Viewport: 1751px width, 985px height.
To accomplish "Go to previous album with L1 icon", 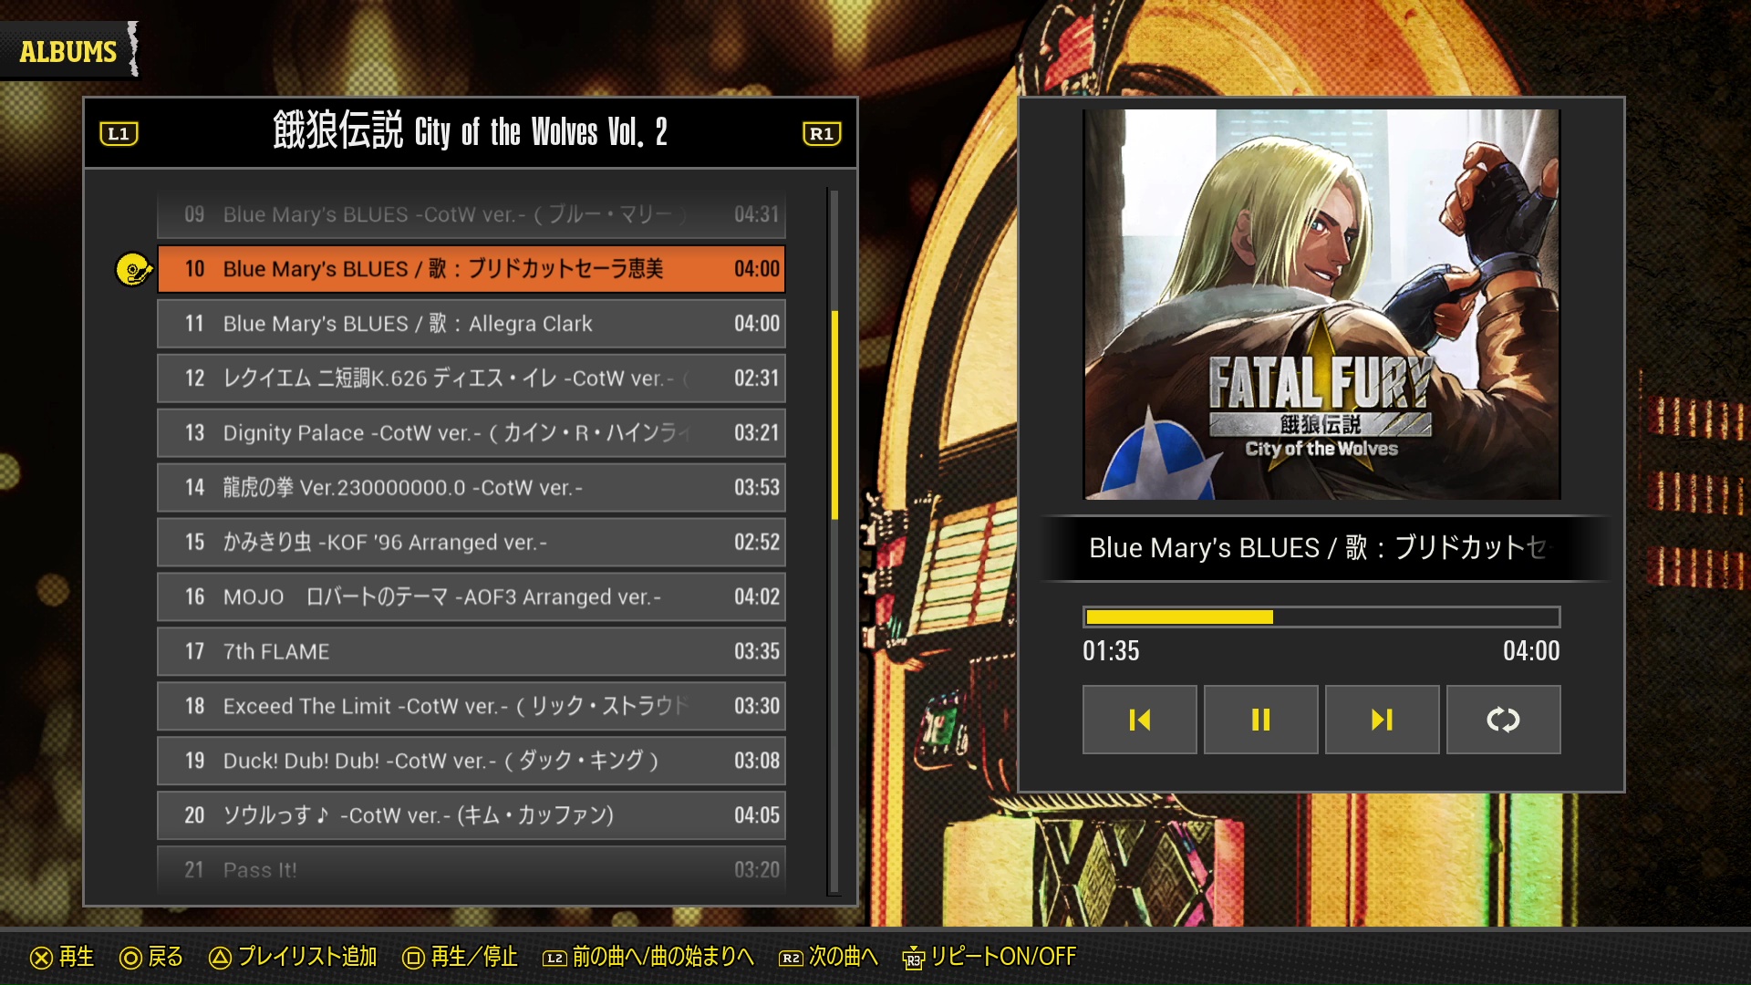I will pyautogui.click(x=119, y=134).
